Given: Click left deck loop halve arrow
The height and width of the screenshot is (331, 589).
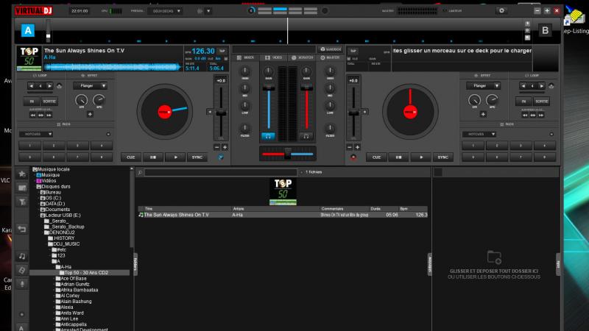Looking at the screenshot, I should (32, 86).
